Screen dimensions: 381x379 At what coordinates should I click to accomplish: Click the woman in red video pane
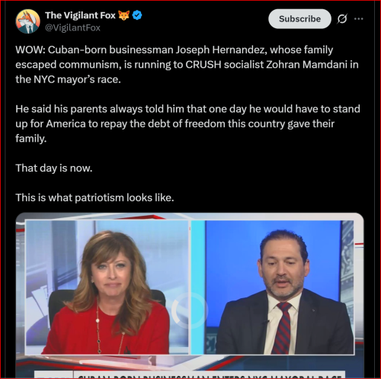pyautogui.click(x=107, y=287)
